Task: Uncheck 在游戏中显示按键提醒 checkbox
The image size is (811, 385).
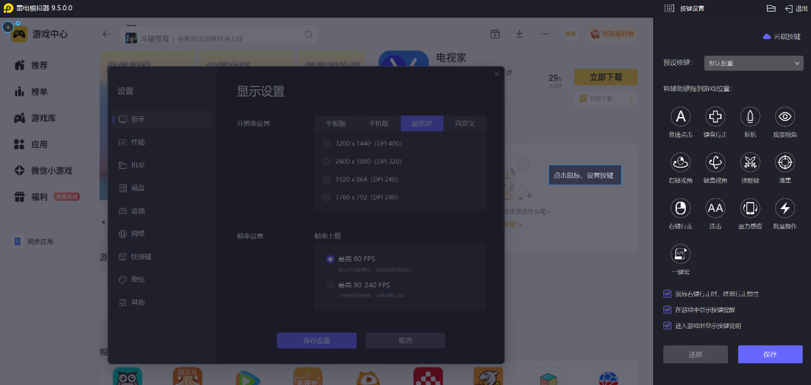Action: click(x=668, y=310)
